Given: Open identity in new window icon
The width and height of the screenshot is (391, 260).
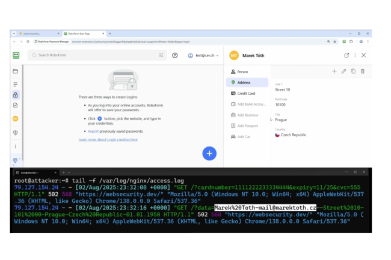Looking at the screenshot, I should 346,55.
